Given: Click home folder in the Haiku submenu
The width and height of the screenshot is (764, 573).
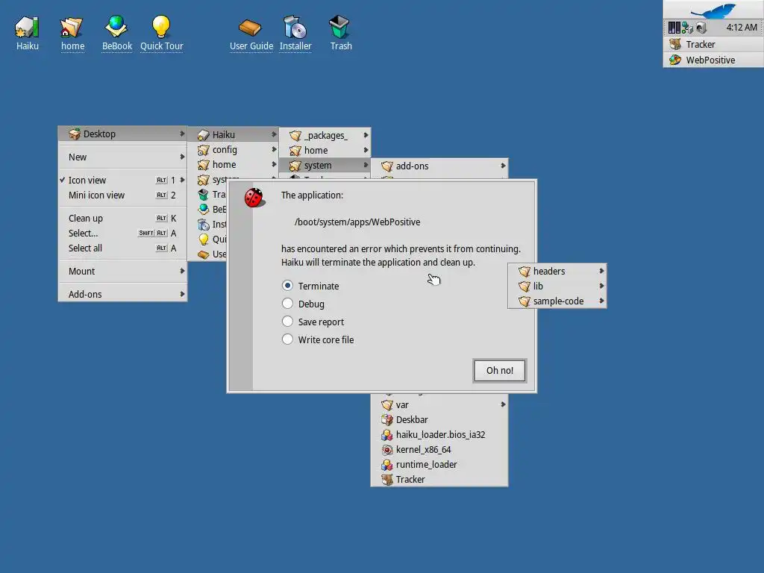Looking at the screenshot, I should point(233,165).
